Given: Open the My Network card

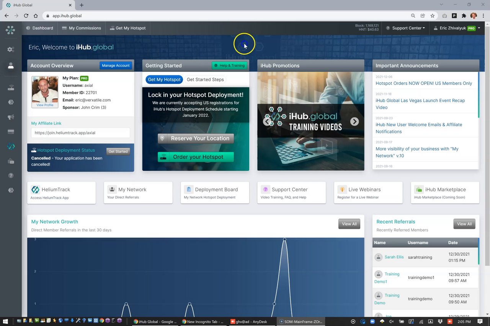Looking at the screenshot, I should 138,193.
